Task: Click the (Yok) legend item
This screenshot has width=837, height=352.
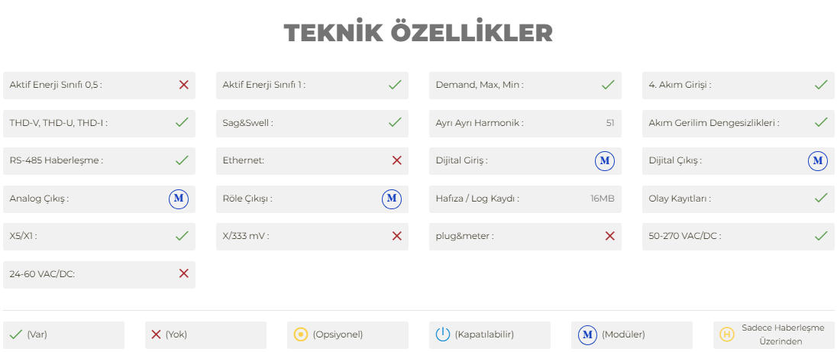Action: [x=205, y=335]
